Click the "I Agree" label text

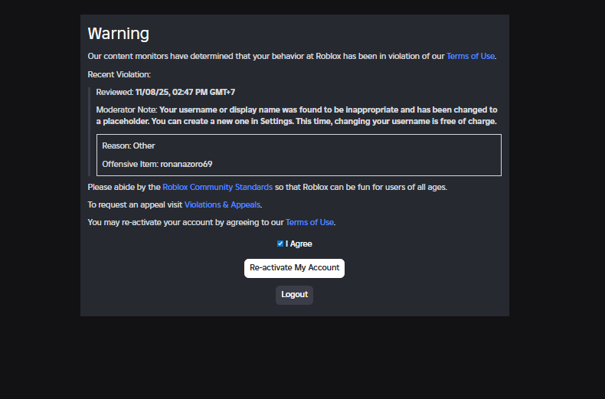click(x=299, y=244)
